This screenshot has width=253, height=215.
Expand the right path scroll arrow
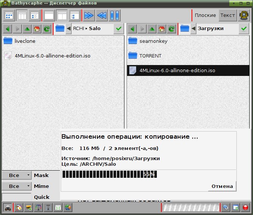point(193,29)
